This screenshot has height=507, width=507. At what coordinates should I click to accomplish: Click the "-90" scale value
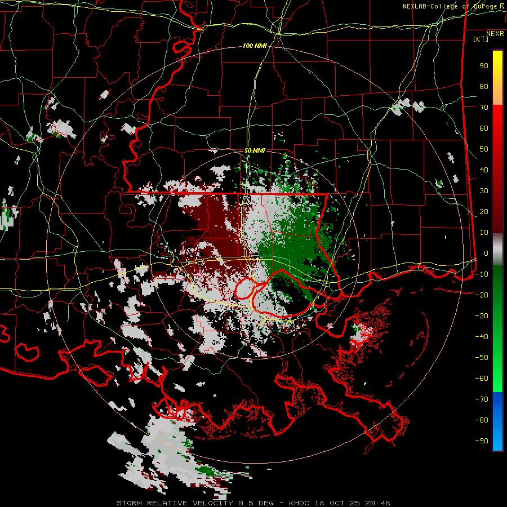(x=482, y=441)
